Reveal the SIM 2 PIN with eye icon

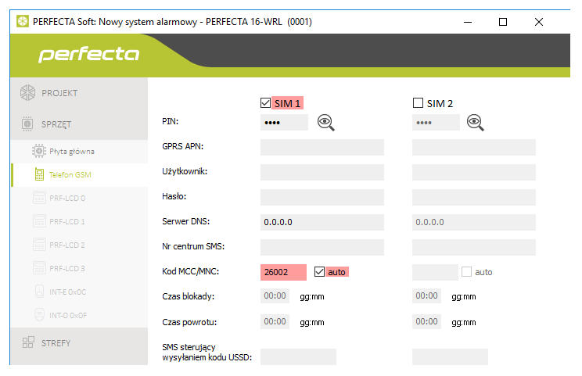click(x=475, y=123)
